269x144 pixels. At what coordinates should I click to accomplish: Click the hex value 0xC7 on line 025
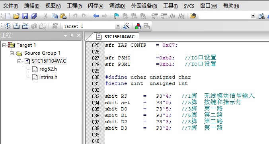point(168,45)
